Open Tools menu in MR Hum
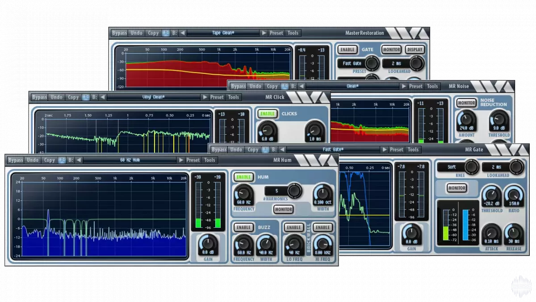The image size is (536, 302). [210, 160]
